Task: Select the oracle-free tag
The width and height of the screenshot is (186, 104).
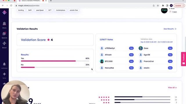Action: click(x=74, y=10)
